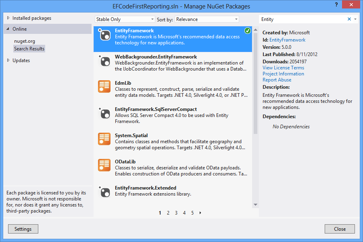Go to next results page arrow
The width and height of the screenshot is (363, 242).
[200, 213]
